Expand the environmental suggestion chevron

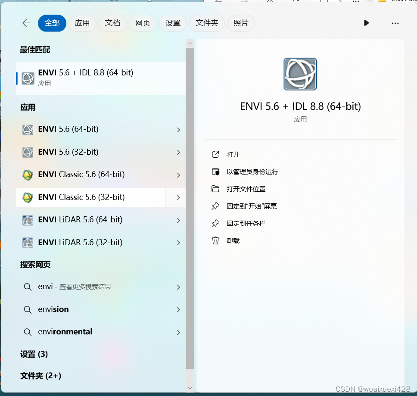[178, 332]
